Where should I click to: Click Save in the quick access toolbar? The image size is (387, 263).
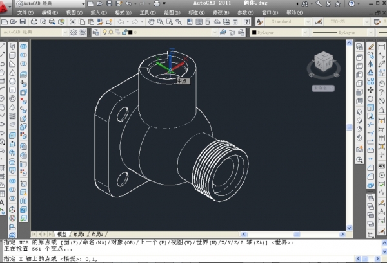(x=110, y=3)
